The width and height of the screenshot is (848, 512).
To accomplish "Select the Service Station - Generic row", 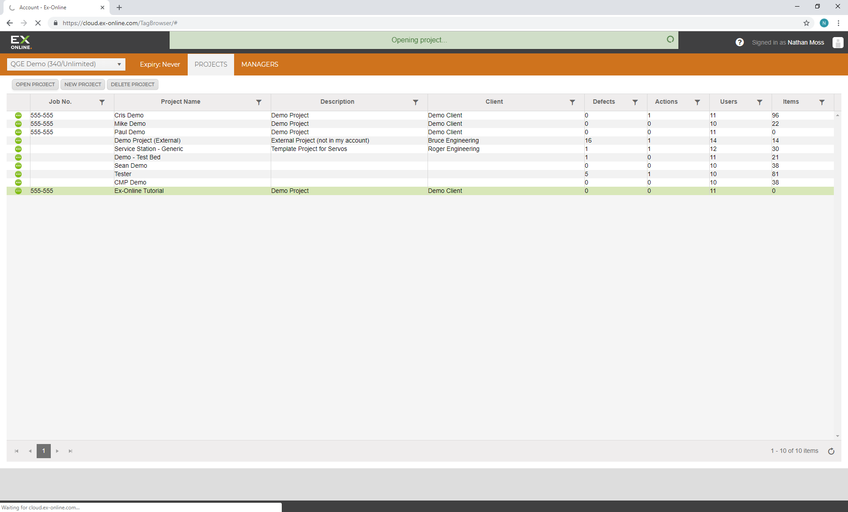I will tap(148, 149).
